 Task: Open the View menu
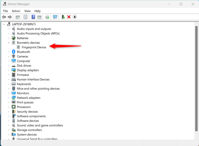27,11
